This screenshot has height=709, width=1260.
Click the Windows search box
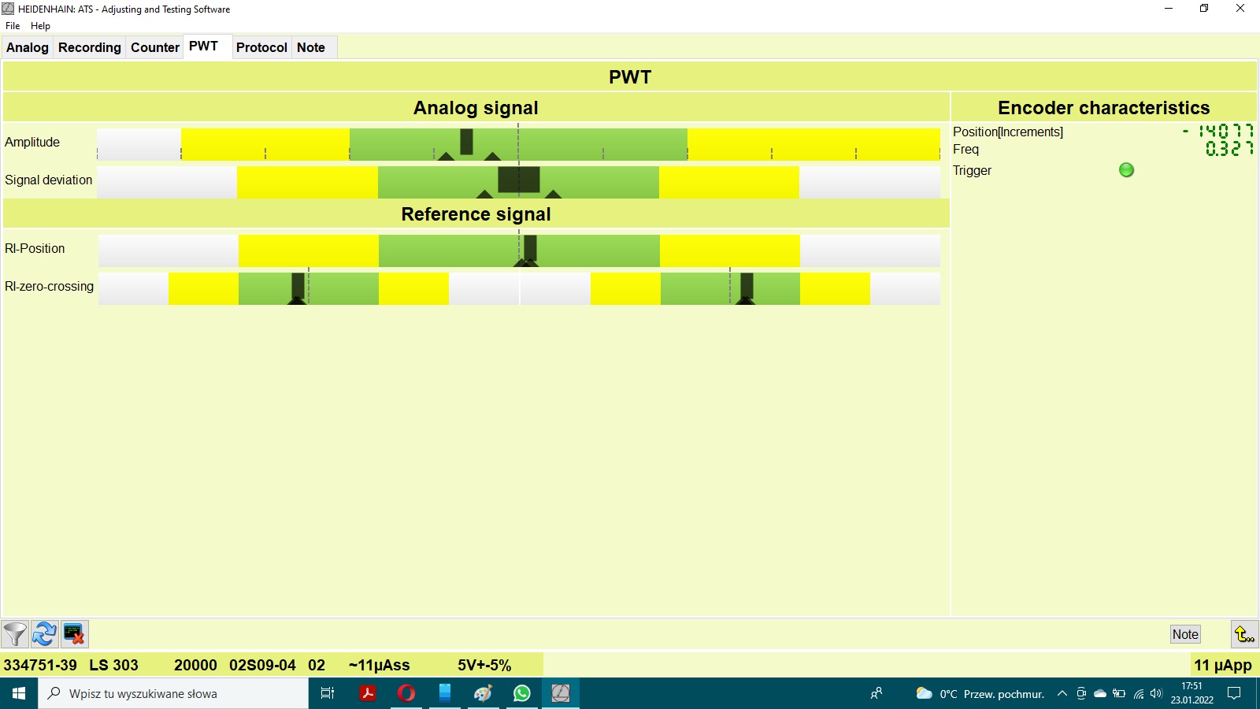(x=173, y=693)
